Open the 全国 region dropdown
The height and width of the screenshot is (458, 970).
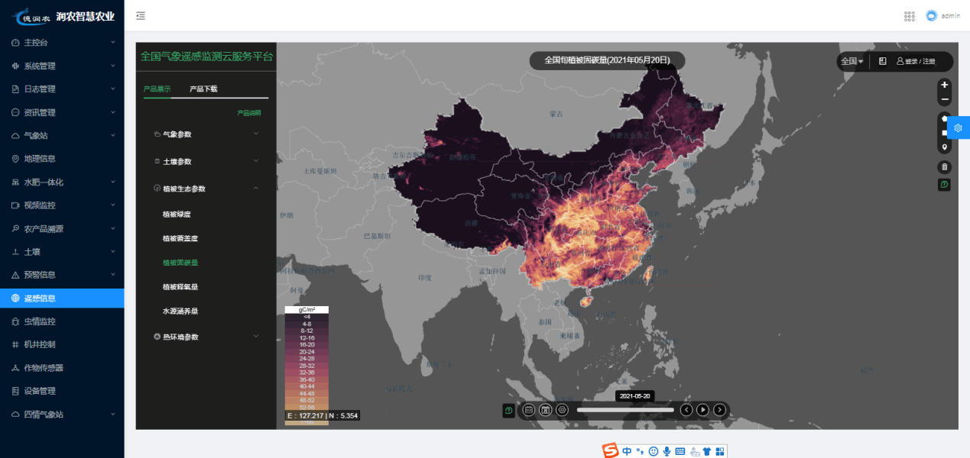click(852, 61)
